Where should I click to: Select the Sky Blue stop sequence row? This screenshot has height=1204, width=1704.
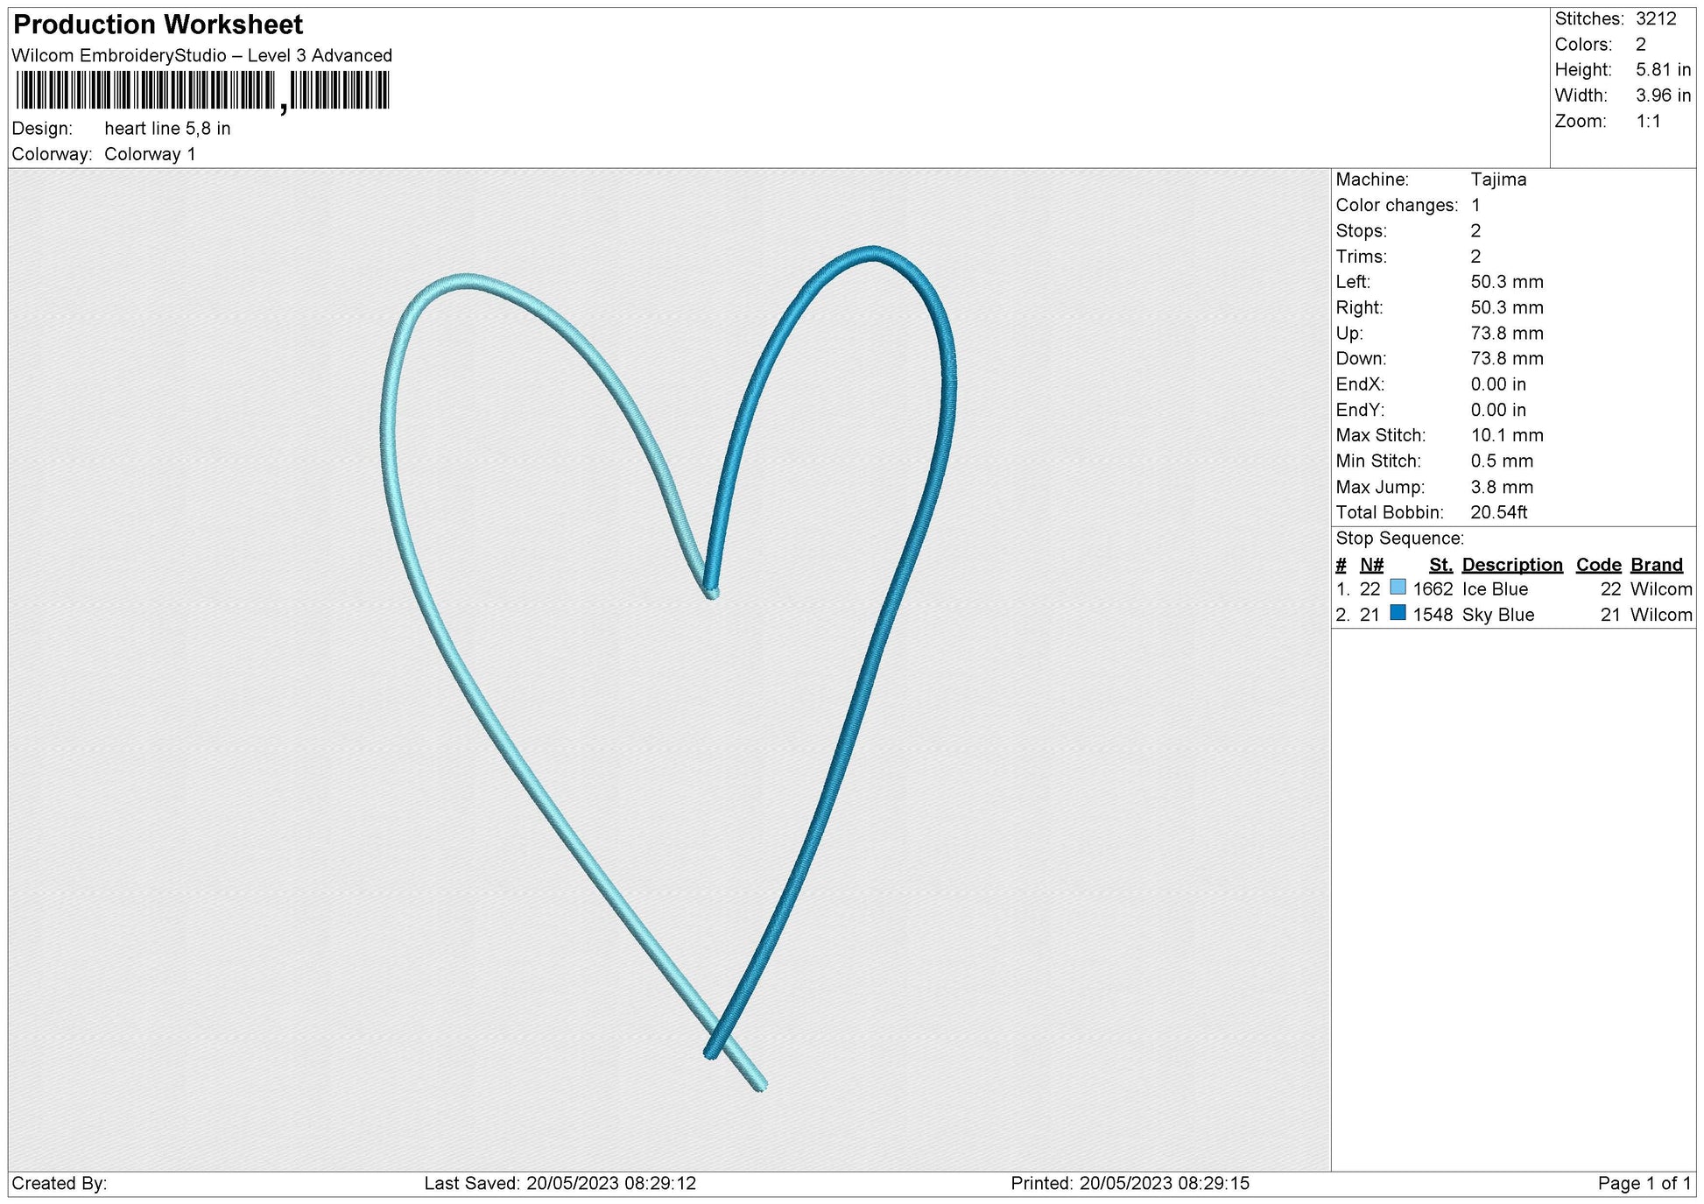[1497, 615]
